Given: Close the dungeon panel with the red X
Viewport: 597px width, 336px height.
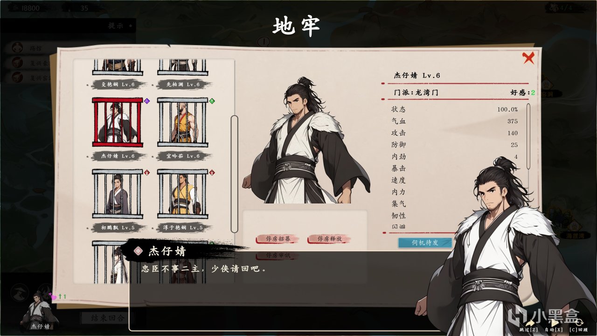Looking at the screenshot, I should [528, 58].
